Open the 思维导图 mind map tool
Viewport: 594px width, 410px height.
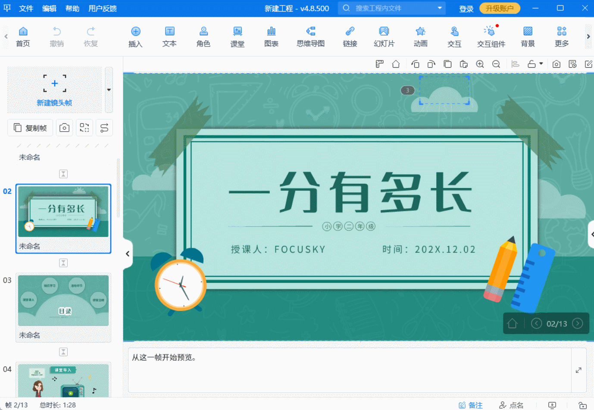(311, 37)
